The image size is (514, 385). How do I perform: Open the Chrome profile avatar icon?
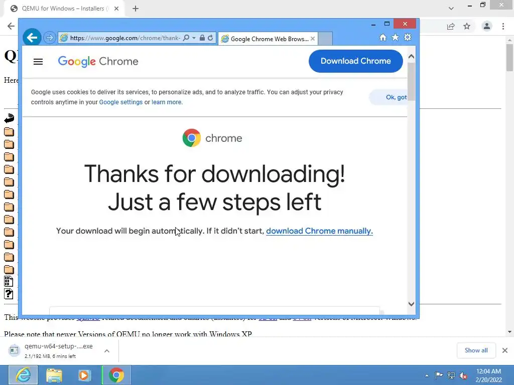(x=487, y=26)
